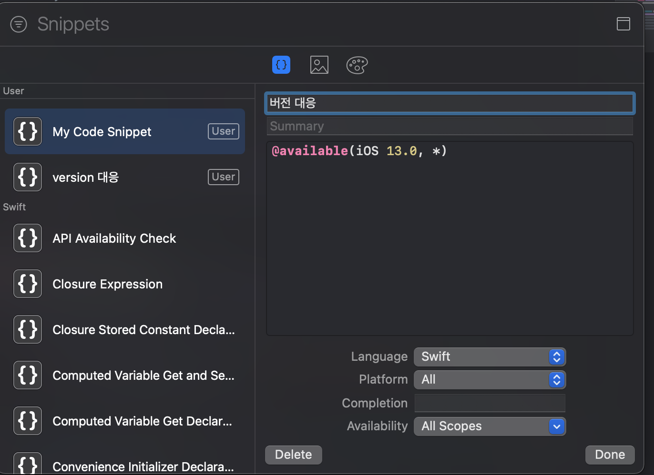Viewport: 654px width, 475px height.
Task: Click the braces icon of API Availability Check
Action: pyautogui.click(x=28, y=238)
